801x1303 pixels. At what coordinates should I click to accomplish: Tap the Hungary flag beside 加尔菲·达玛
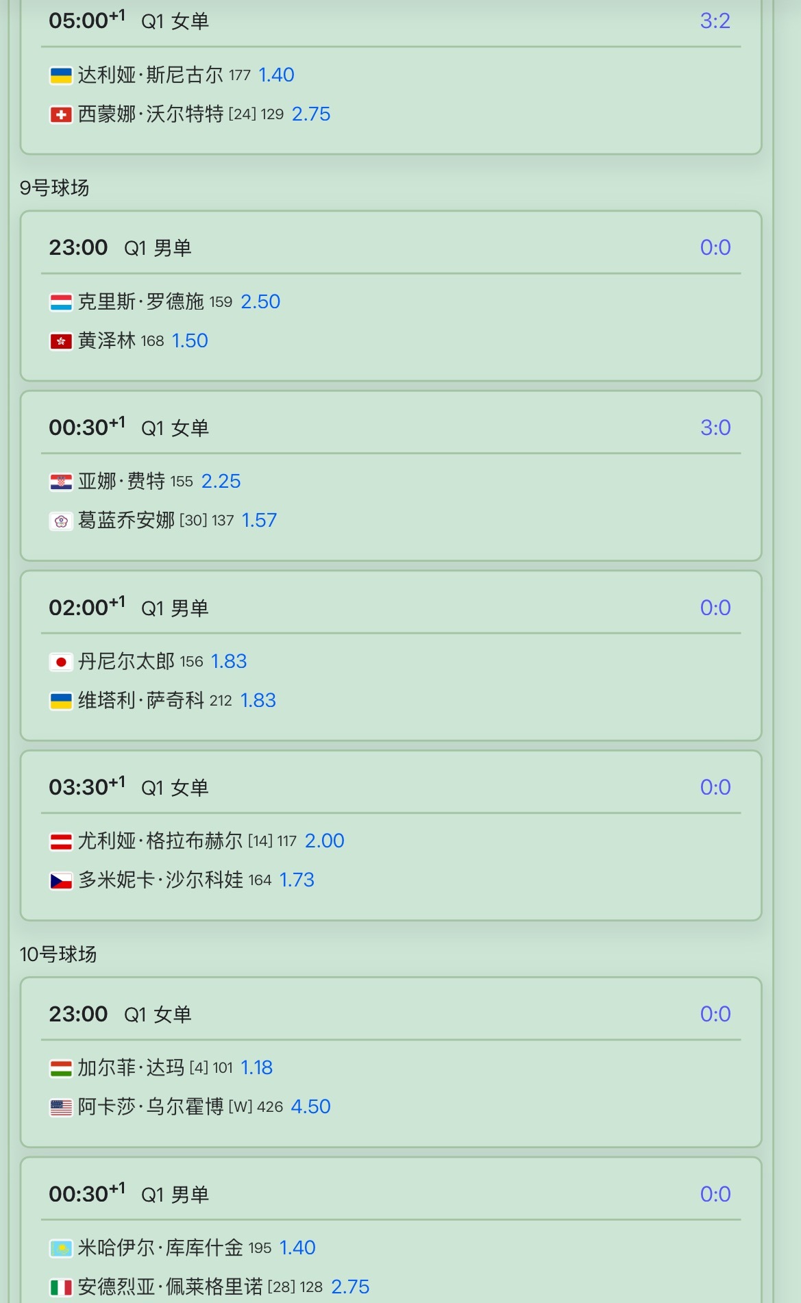click(x=61, y=1068)
